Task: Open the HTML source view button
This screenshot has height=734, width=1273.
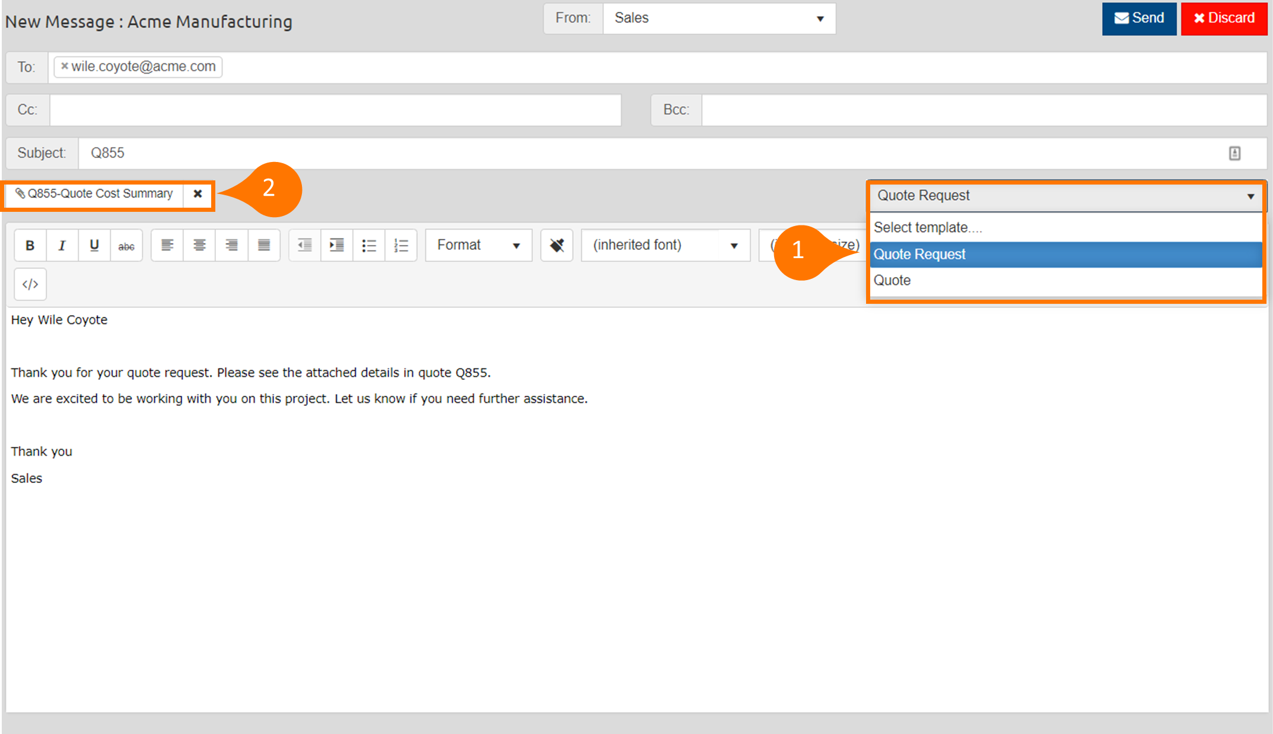Action: (x=30, y=284)
